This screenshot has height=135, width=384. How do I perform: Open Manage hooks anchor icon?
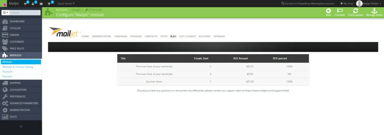pyautogui.click(x=374, y=11)
